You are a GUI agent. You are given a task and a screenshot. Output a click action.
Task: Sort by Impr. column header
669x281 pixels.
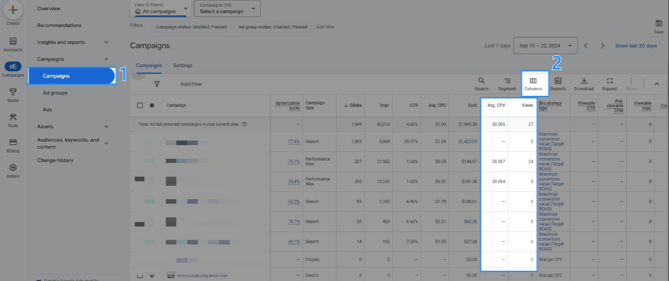(385, 105)
